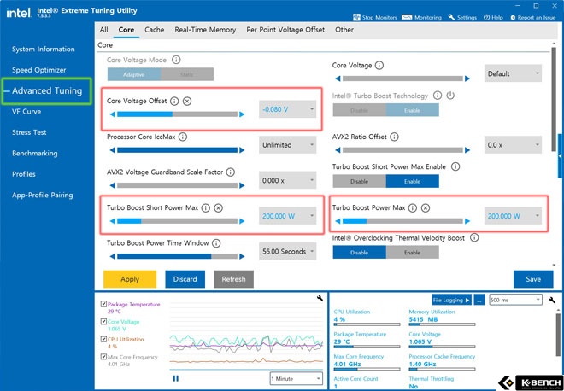This screenshot has height=391, width=564.
Task: Open Core Voltage Offset -0.080 V dropdown
Action: tap(287, 109)
